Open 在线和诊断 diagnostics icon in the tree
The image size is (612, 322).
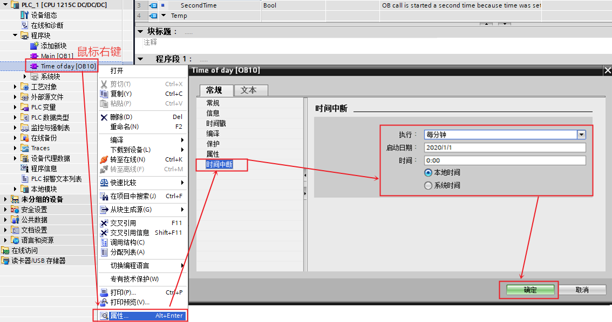(25, 25)
